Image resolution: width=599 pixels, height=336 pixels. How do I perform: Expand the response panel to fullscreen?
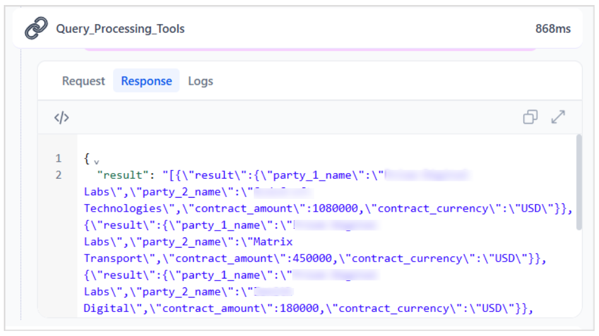click(558, 117)
